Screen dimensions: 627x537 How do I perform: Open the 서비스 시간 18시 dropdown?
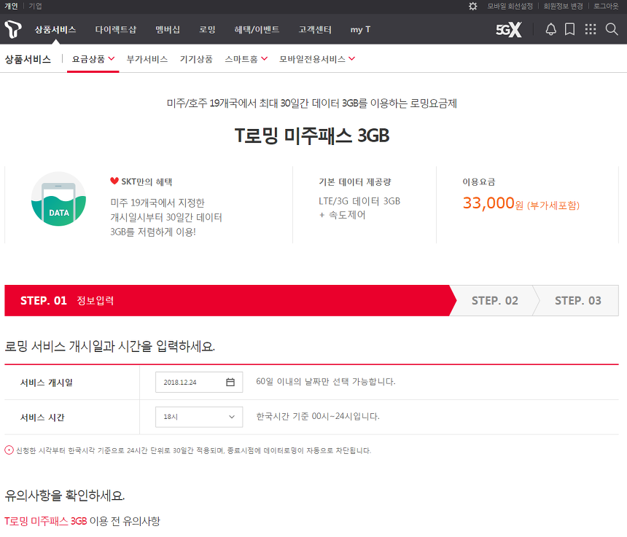[x=199, y=417]
